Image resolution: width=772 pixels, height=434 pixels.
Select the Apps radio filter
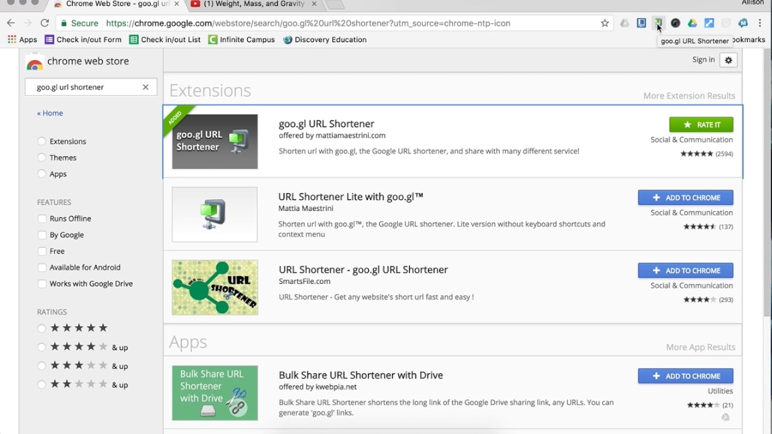coord(42,174)
